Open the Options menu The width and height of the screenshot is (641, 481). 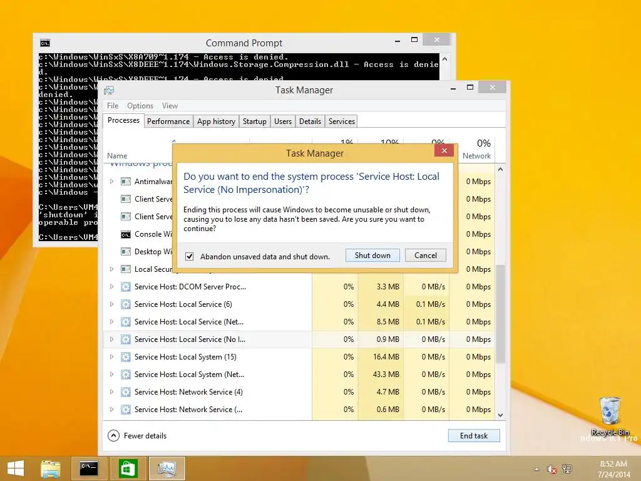coord(140,105)
